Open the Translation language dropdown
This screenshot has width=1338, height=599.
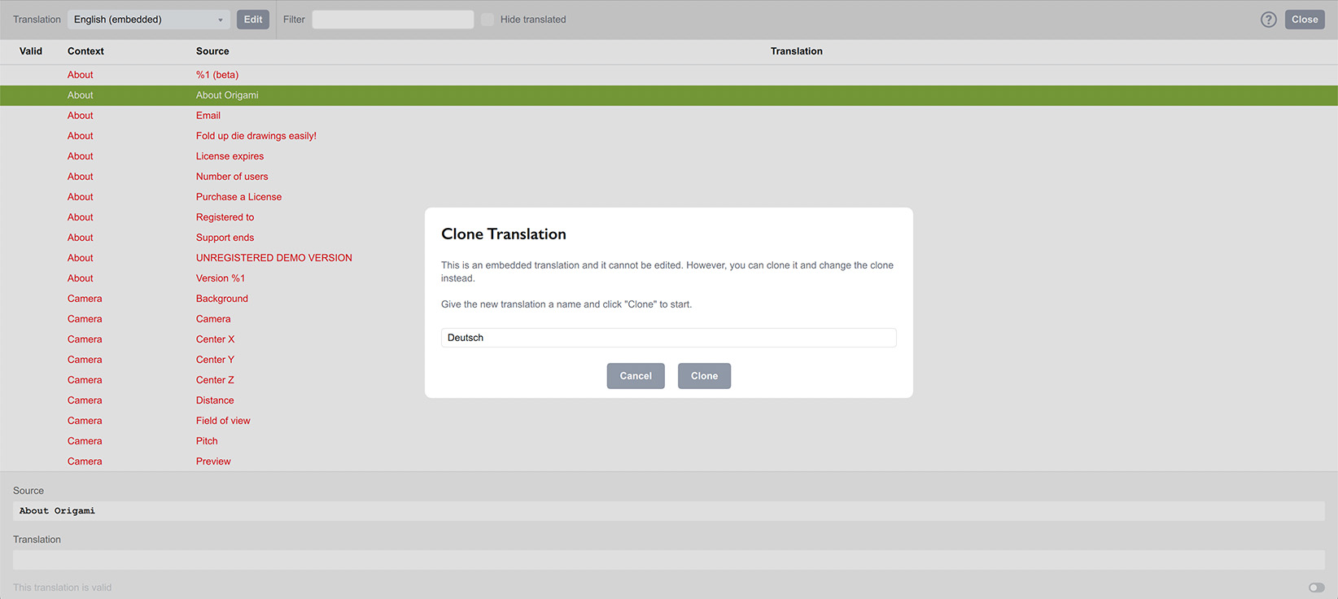(x=149, y=20)
